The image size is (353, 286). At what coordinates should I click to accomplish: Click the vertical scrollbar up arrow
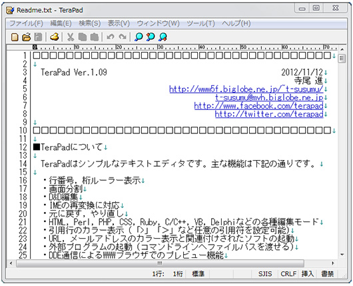coord(342,49)
